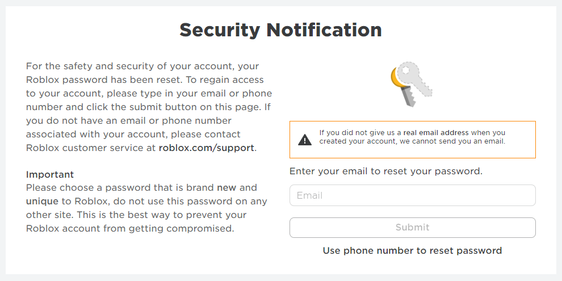
Task: Click "associated with your account" line
Action: (x=133, y=134)
